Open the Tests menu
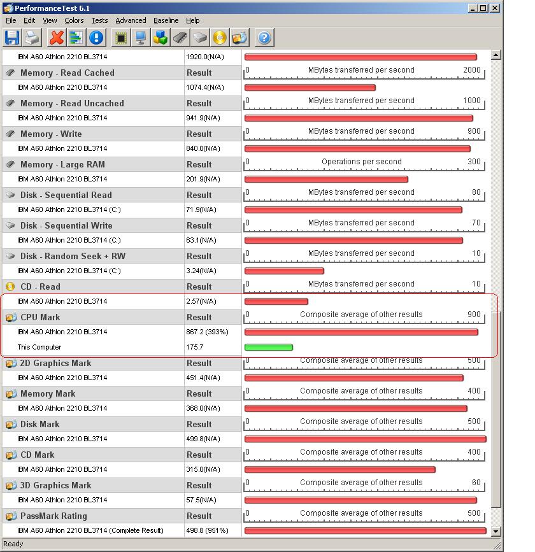 99,20
